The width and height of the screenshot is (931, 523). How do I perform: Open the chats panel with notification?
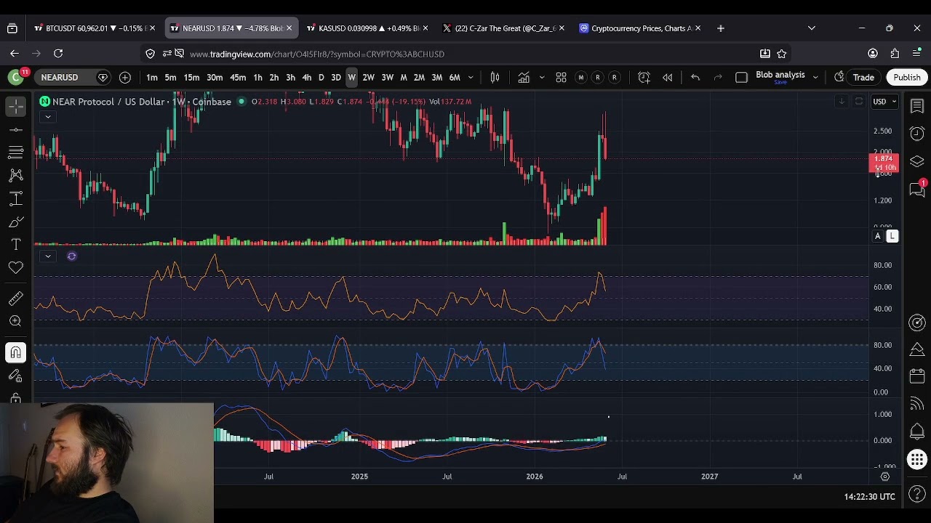917,189
